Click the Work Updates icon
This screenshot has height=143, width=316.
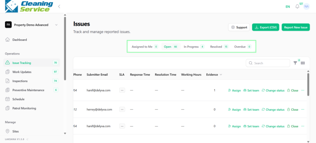click(7, 72)
